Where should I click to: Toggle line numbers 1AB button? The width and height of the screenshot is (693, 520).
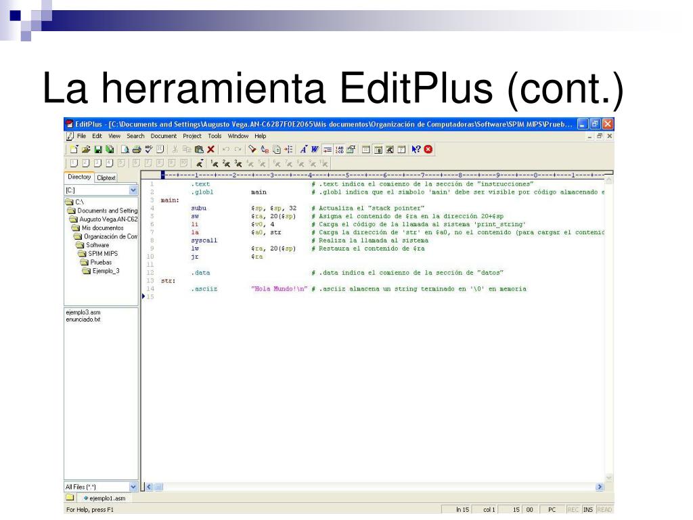point(339,150)
